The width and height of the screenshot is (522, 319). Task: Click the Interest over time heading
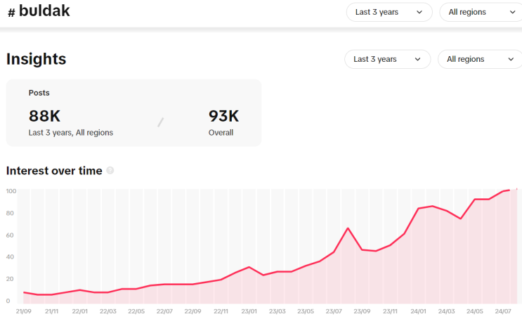click(x=54, y=171)
